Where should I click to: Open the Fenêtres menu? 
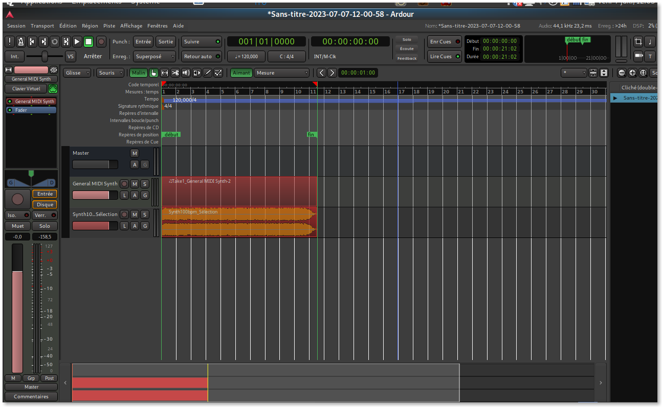click(x=157, y=26)
